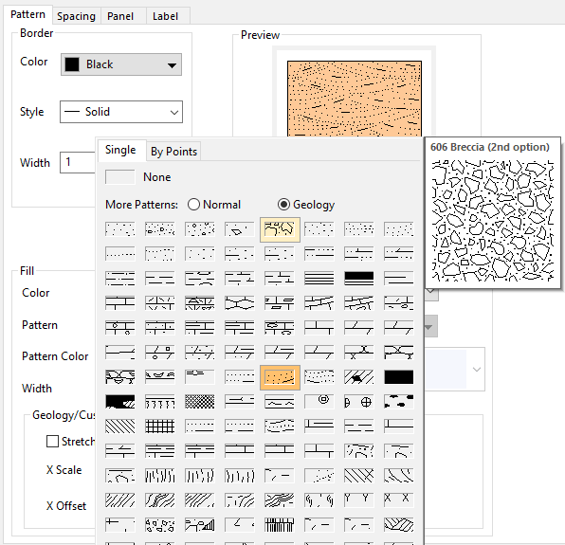The width and height of the screenshot is (565, 545).
Task: Choose the circle-with-cross symbol pattern swatch
Action: [x=359, y=402]
